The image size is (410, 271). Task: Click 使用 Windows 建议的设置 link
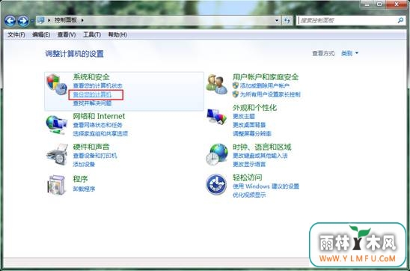point(266,186)
